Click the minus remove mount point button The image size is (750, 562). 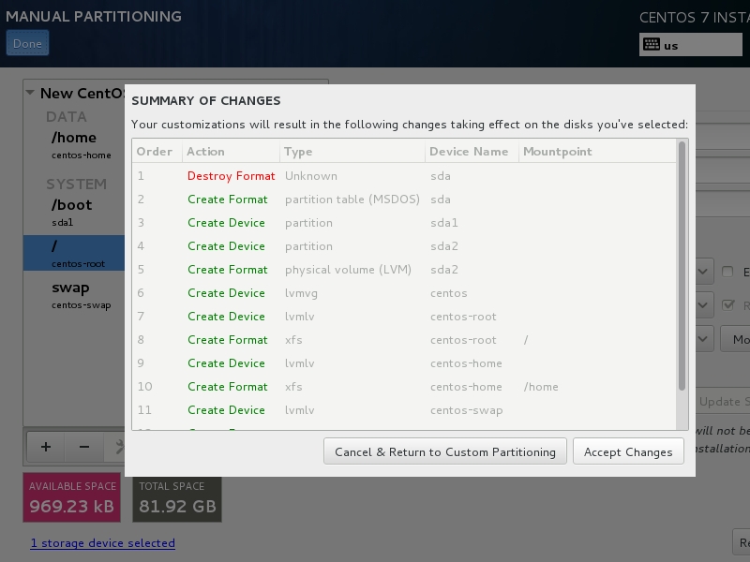coord(84,447)
